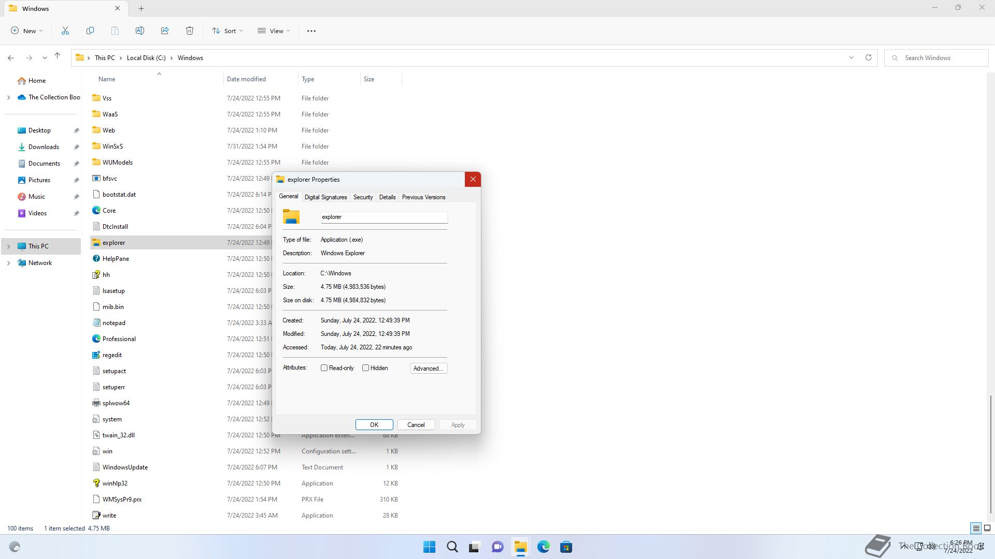
Task: Open File Explorer taskbar icon
Action: pyautogui.click(x=520, y=547)
